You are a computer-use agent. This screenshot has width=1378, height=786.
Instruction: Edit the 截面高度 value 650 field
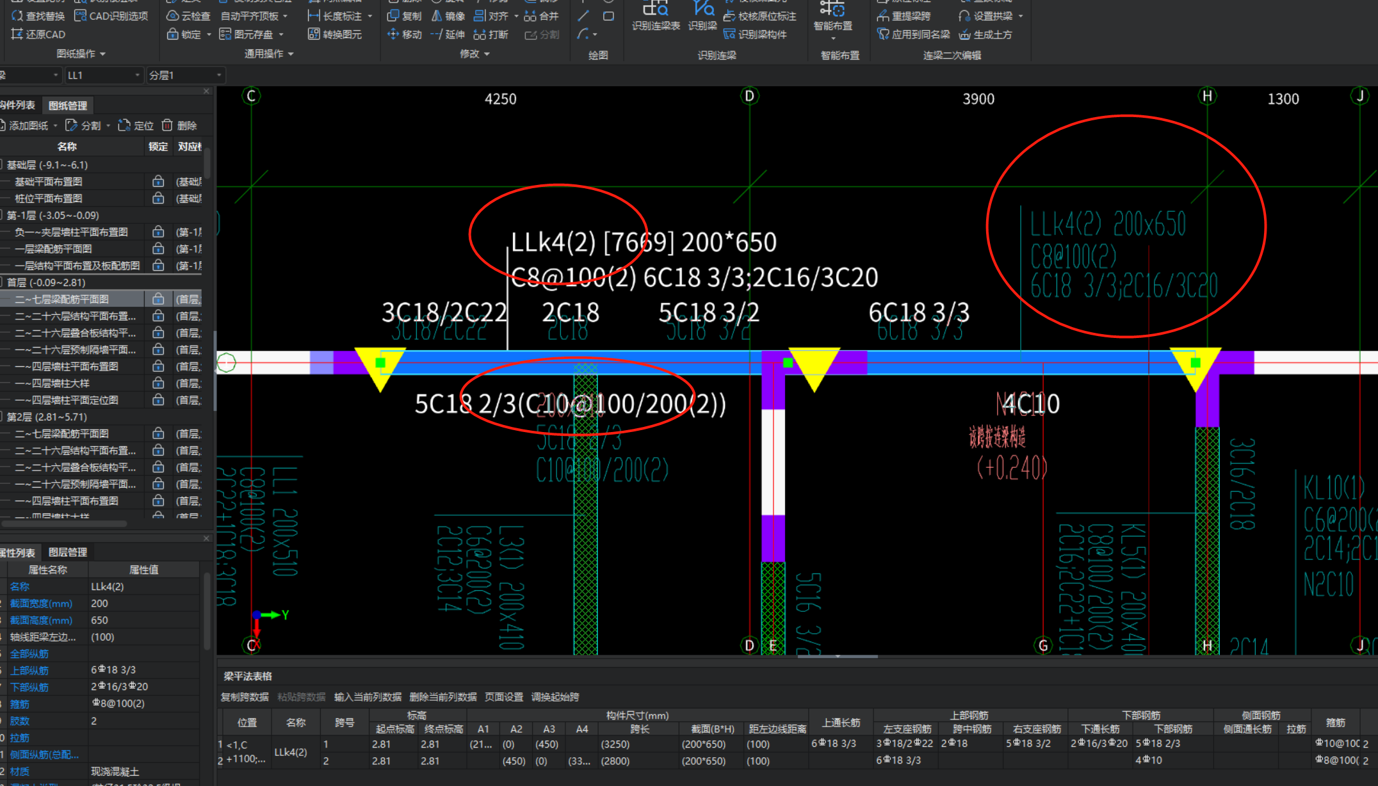click(143, 620)
